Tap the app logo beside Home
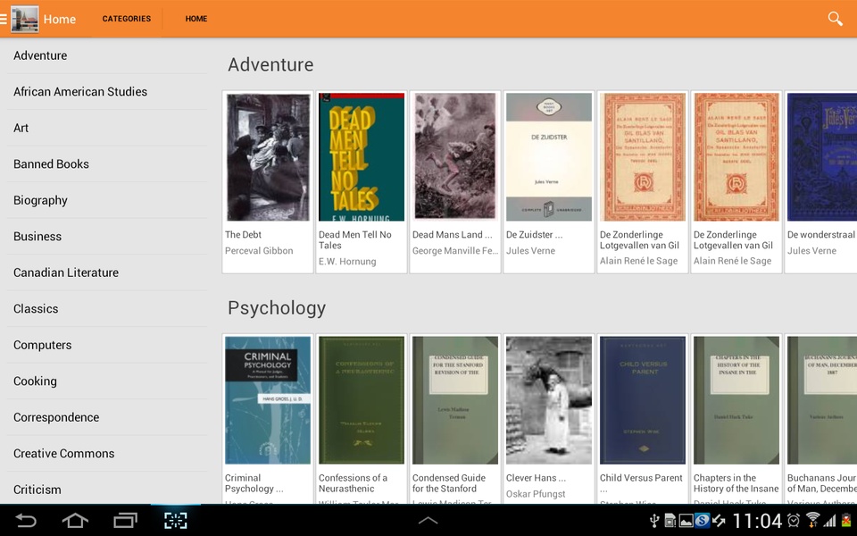This screenshot has height=536, width=857. coord(25,19)
